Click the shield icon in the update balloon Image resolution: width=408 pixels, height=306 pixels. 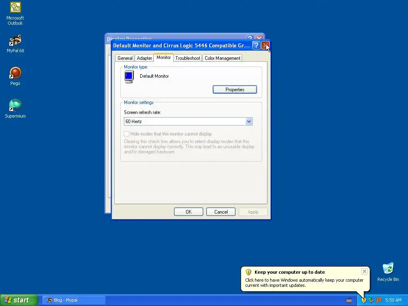point(248,272)
